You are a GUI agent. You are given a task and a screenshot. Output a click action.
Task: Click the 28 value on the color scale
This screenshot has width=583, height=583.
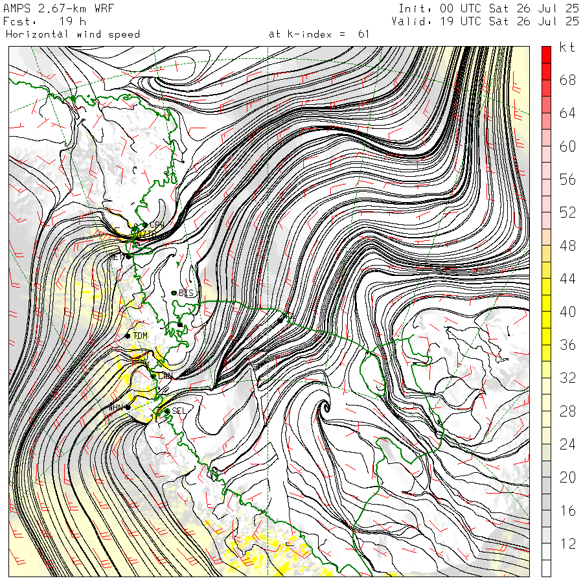(567, 411)
